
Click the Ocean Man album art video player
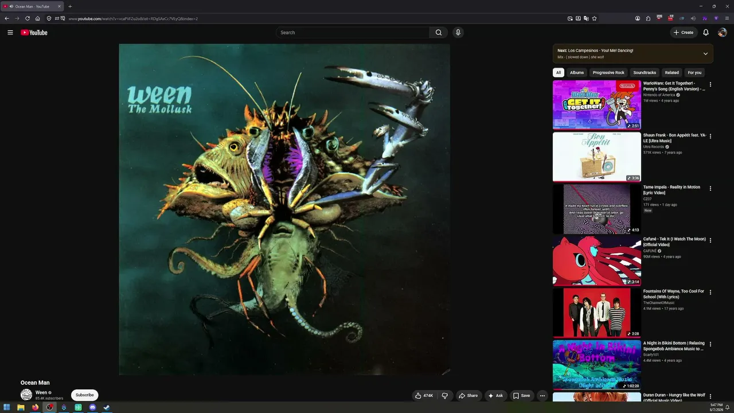pyautogui.click(x=284, y=209)
